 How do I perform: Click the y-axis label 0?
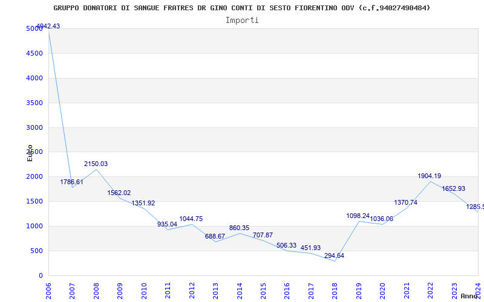41,275
